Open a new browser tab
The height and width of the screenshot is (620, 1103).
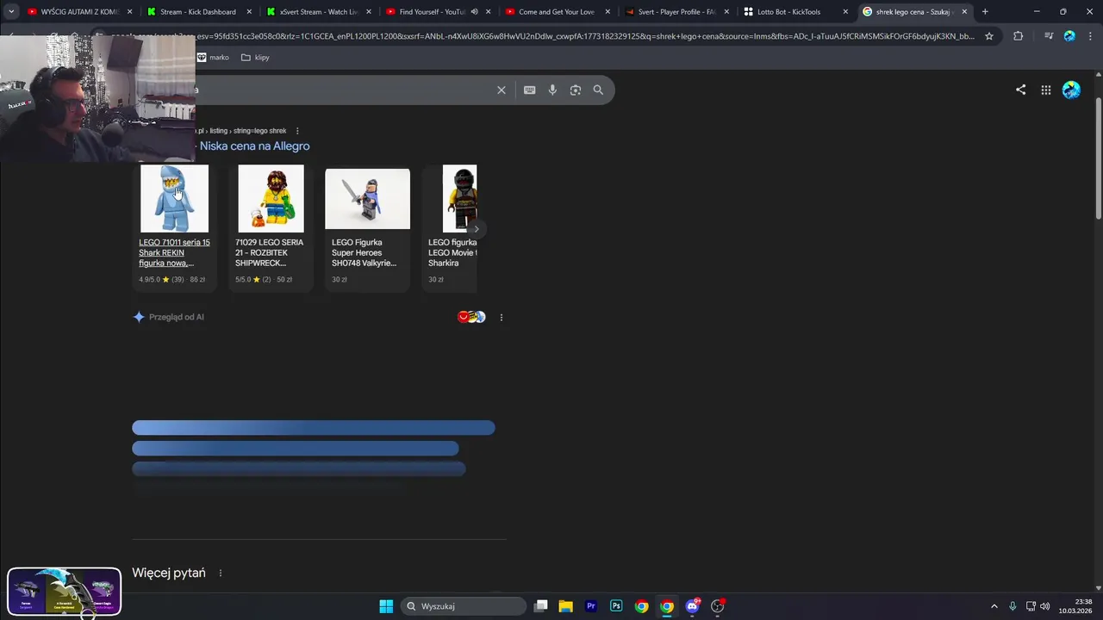click(985, 12)
